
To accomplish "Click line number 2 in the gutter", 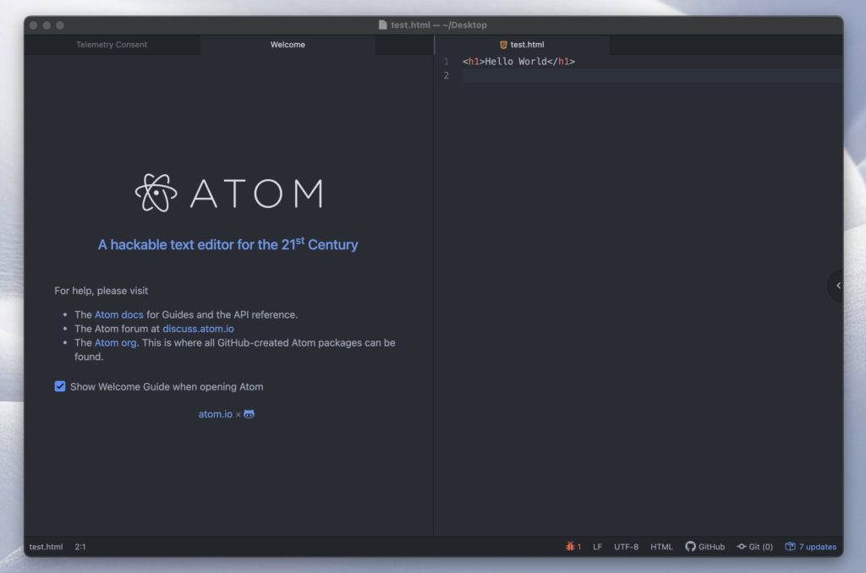I will pos(447,75).
